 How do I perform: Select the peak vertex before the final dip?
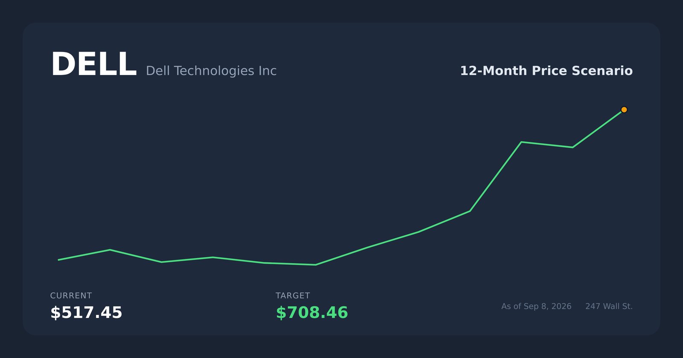(x=521, y=142)
